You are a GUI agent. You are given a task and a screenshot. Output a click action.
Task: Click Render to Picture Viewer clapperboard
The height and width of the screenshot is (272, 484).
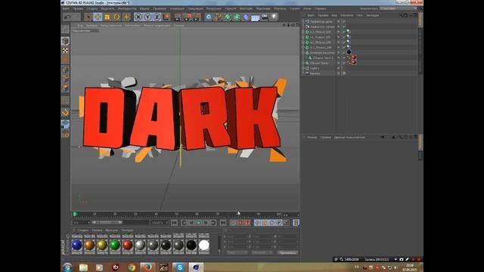click(188, 17)
